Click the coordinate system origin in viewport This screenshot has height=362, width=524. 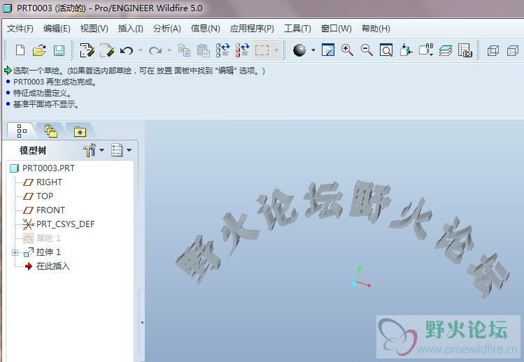coord(355,284)
